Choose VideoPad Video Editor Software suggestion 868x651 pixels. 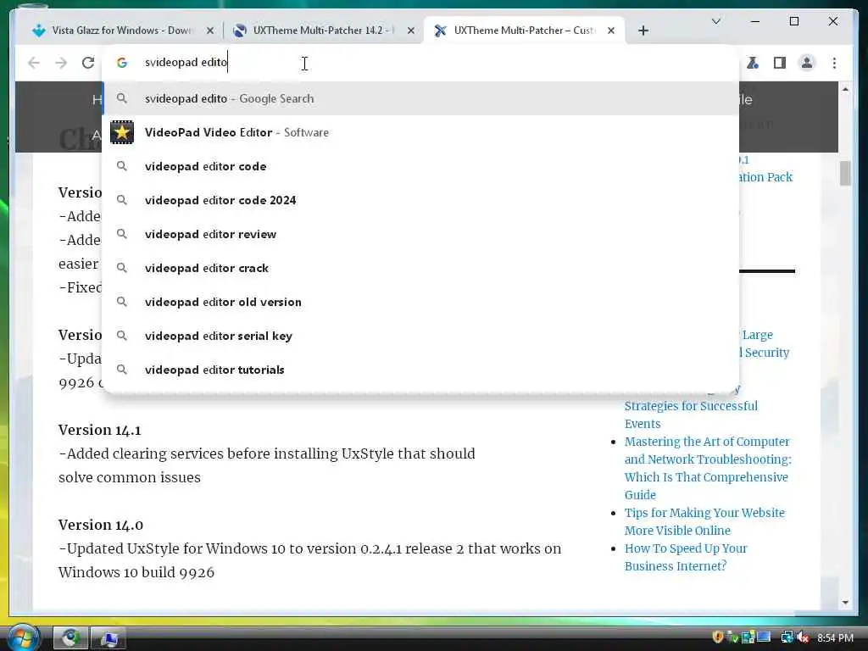click(x=420, y=133)
